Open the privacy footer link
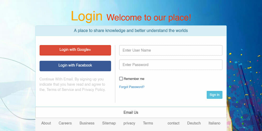Viewport: 262px width, 131px height. 129,123
